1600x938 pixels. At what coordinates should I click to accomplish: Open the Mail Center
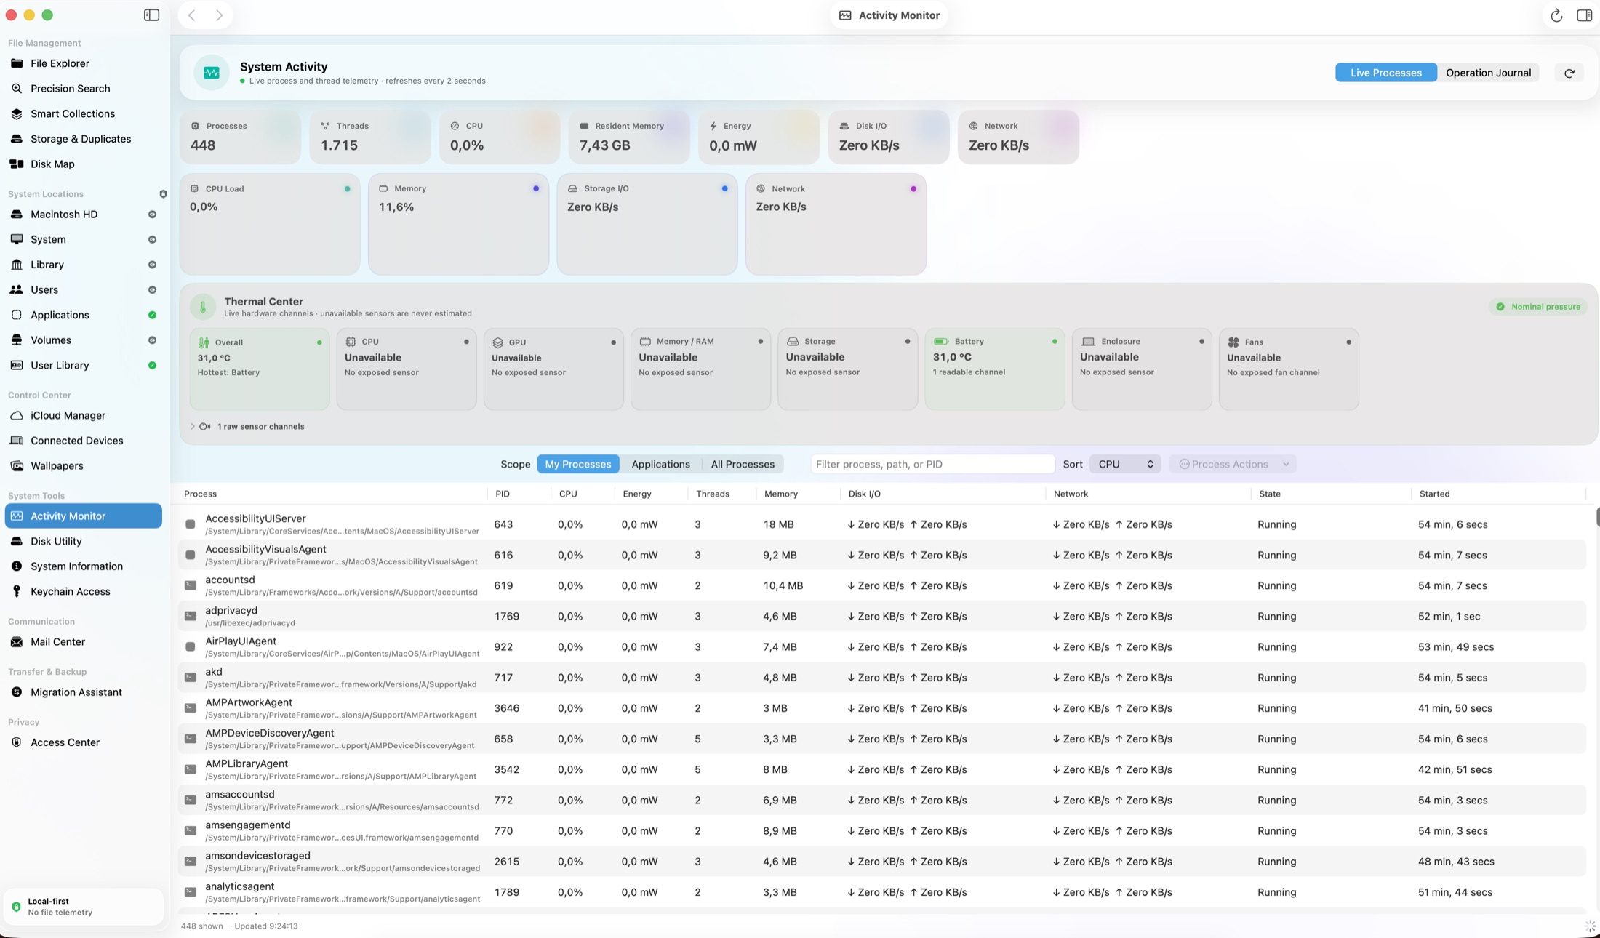[83, 642]
